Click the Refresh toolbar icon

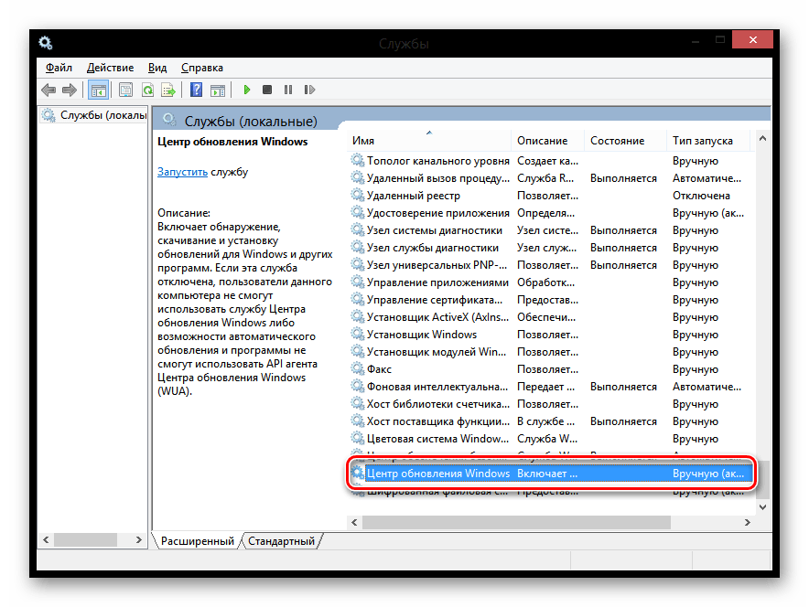146,90
